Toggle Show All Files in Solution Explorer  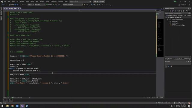[184, 11]
